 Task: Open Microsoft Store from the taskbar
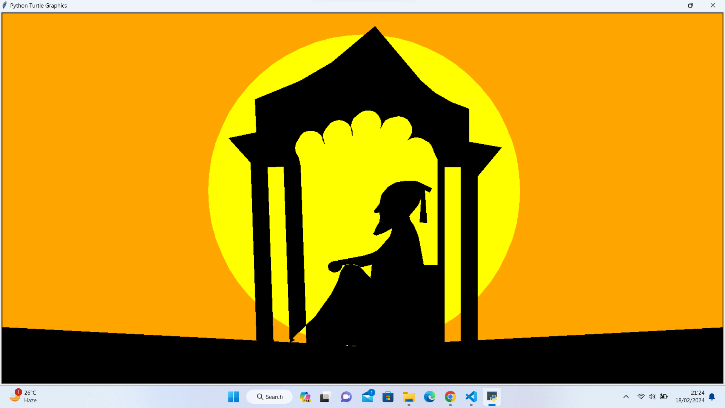pyautogui.click(x=388, y=397)
